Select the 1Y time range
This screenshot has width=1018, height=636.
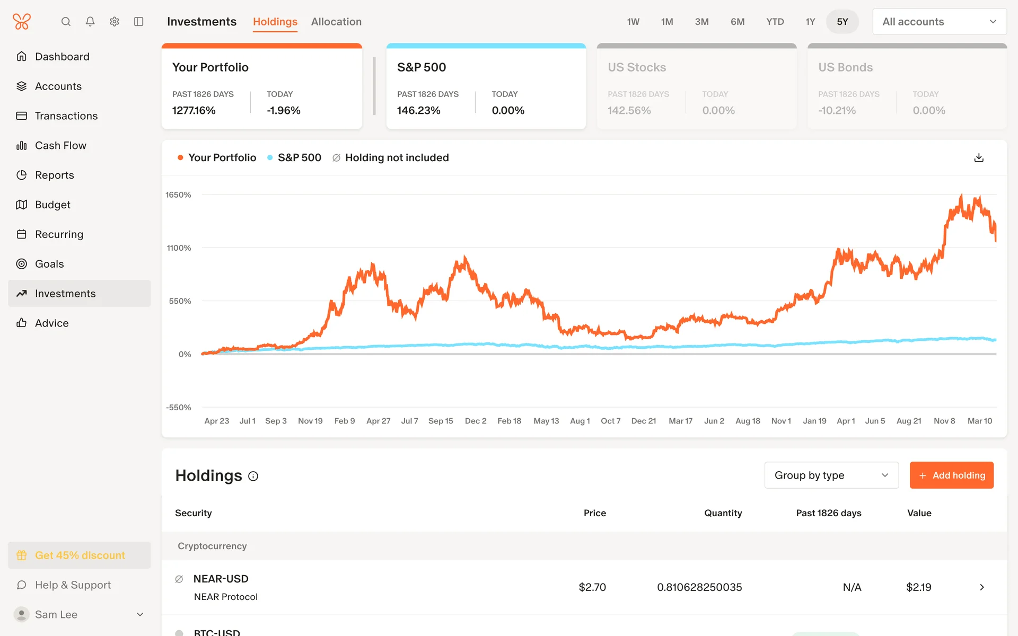810,22
